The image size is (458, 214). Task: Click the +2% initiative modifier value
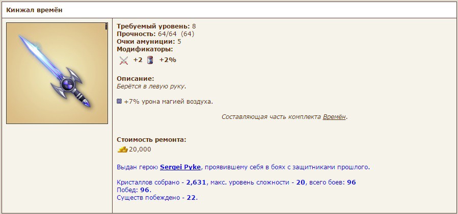(168, 60)
